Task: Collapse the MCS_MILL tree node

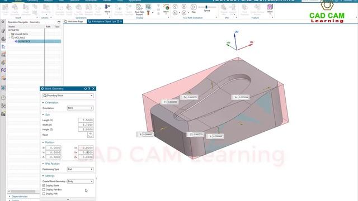Action: 10,37
